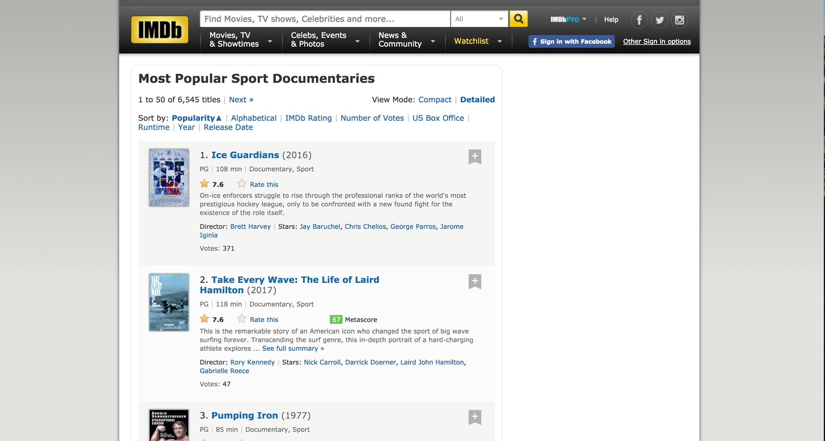The height and width of the screenshot is (441, 825).
Task: Sort by Year
Action: [x=187, y=128]
